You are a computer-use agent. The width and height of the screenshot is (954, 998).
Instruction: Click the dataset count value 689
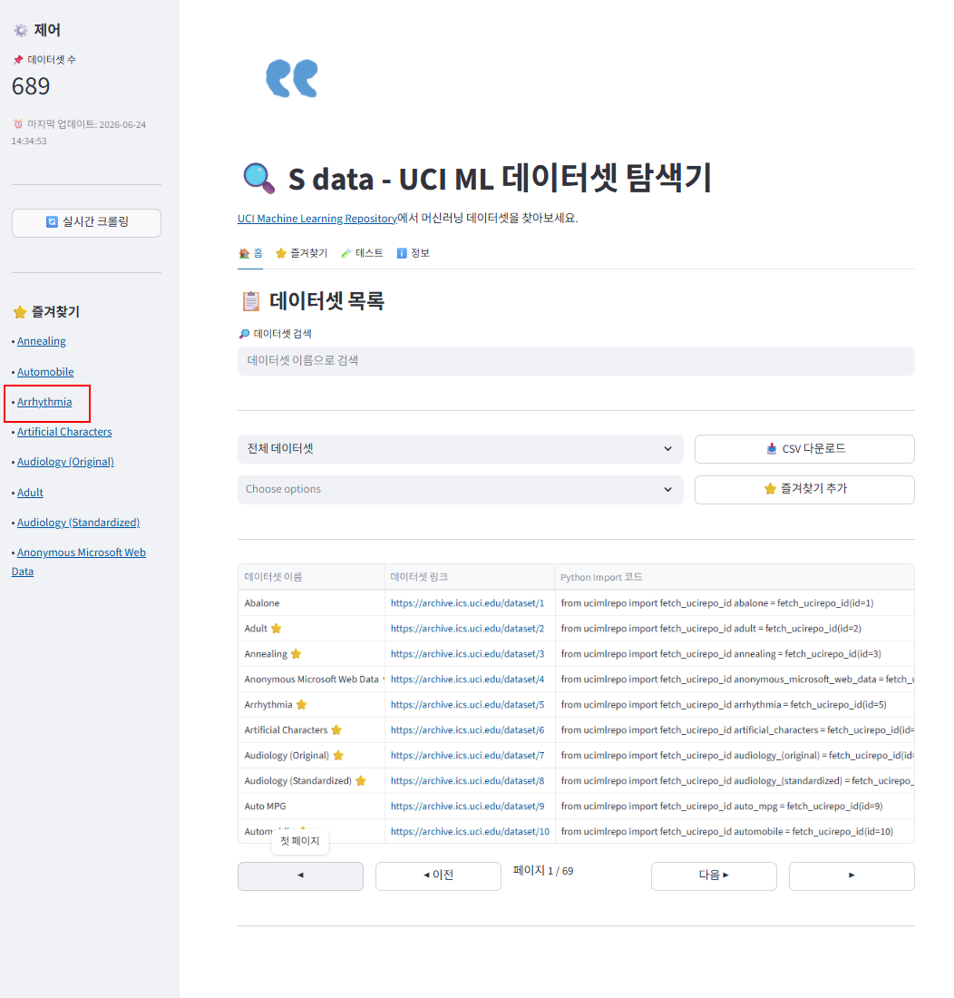31,86
